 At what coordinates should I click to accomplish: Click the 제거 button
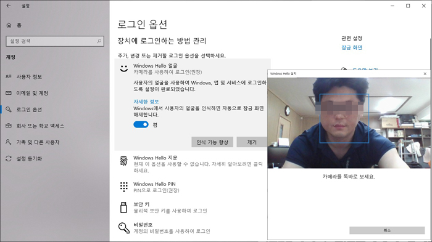coord(252,142)
